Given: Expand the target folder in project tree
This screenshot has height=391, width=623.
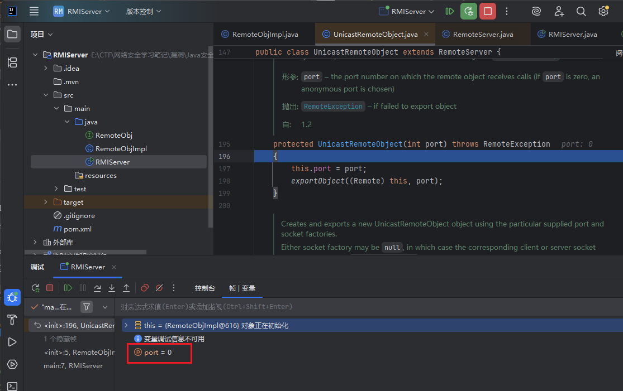Looking at the screenshot, I should click(46, 202).
